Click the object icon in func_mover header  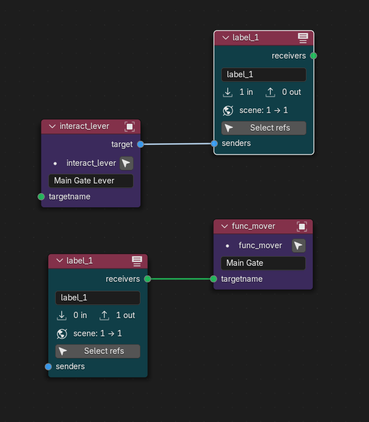pos(302,227)
